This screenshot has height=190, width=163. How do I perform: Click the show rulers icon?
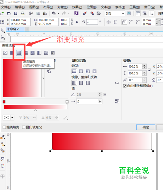click(x=138, y=13)
